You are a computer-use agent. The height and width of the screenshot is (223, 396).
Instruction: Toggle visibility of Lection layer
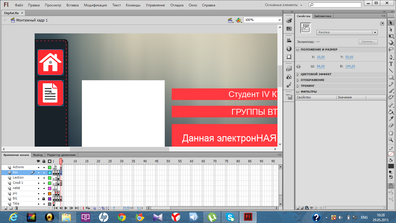click(x=38, y=178)
